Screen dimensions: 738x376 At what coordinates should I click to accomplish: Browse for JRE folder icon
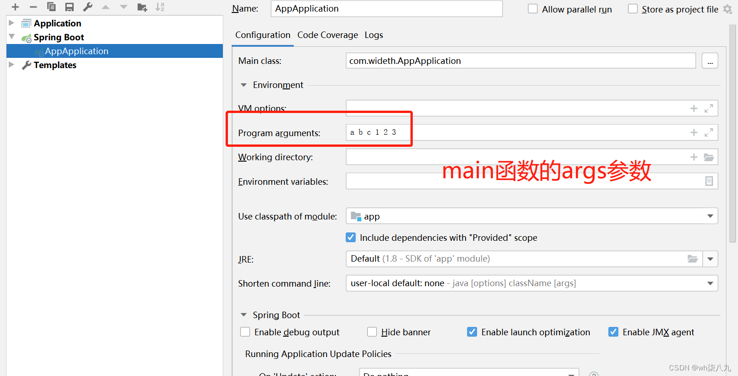click(693, 259)
